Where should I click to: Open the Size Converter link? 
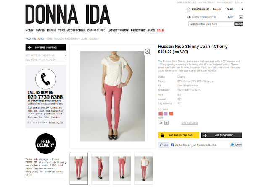click(x=190, y=123)
